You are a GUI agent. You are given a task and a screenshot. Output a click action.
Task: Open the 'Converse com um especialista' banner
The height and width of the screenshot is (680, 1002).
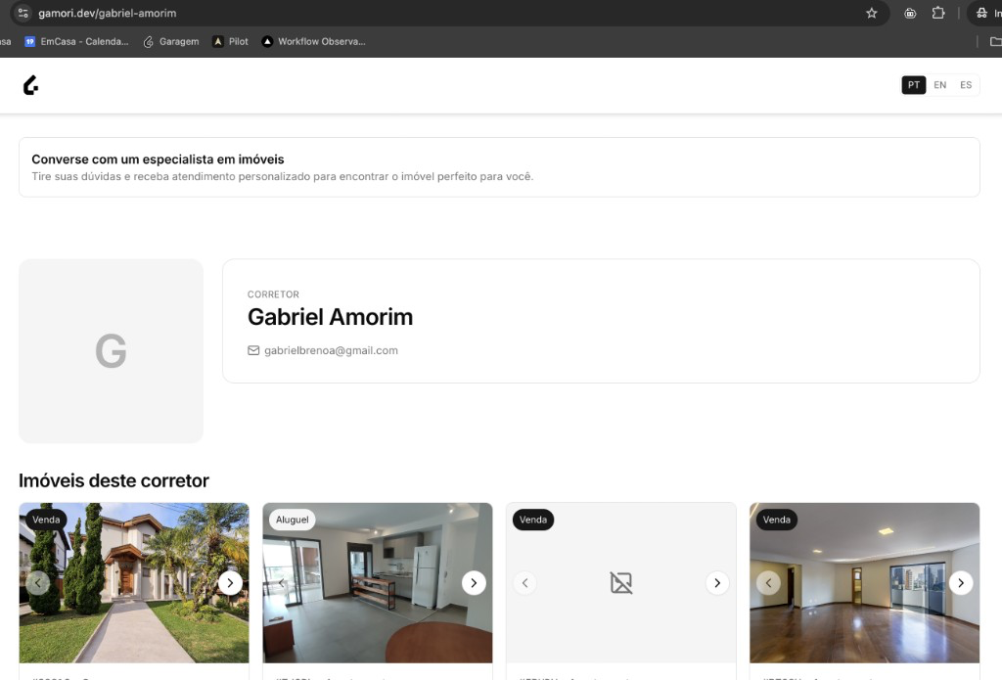click(499, 167)
